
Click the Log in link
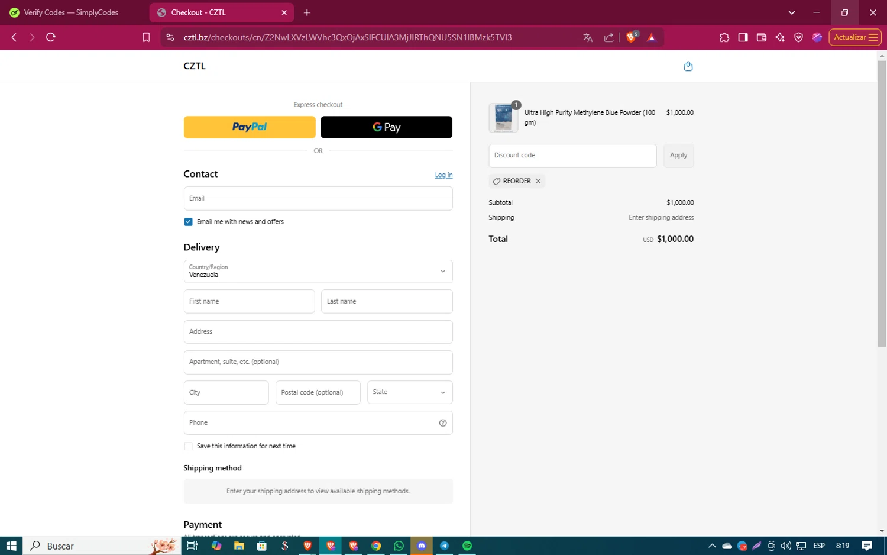(444, 175)
